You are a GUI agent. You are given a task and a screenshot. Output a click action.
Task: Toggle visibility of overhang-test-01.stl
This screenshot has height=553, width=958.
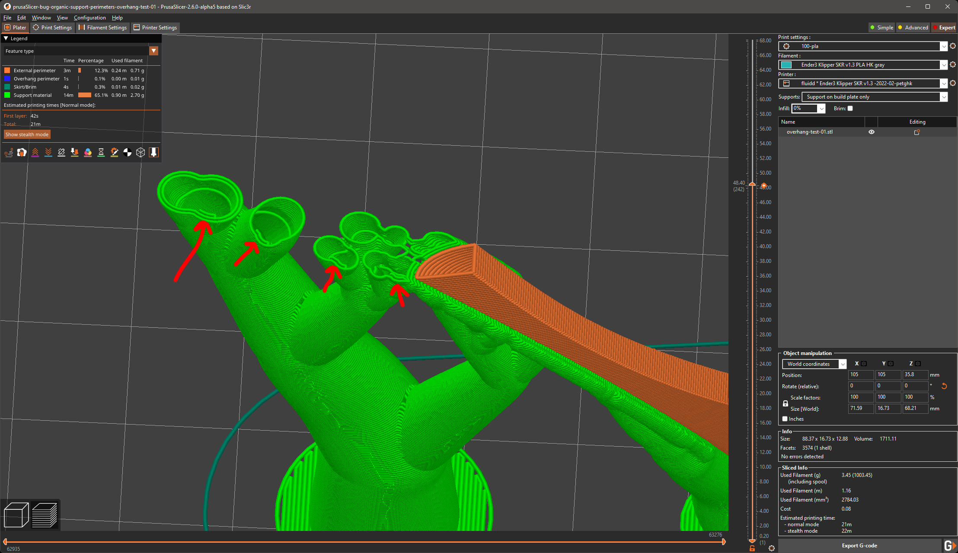(x=872, y=132)
